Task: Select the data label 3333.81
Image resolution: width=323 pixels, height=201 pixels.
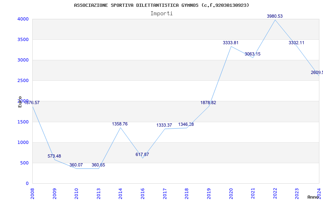Action: click(231, 43)
